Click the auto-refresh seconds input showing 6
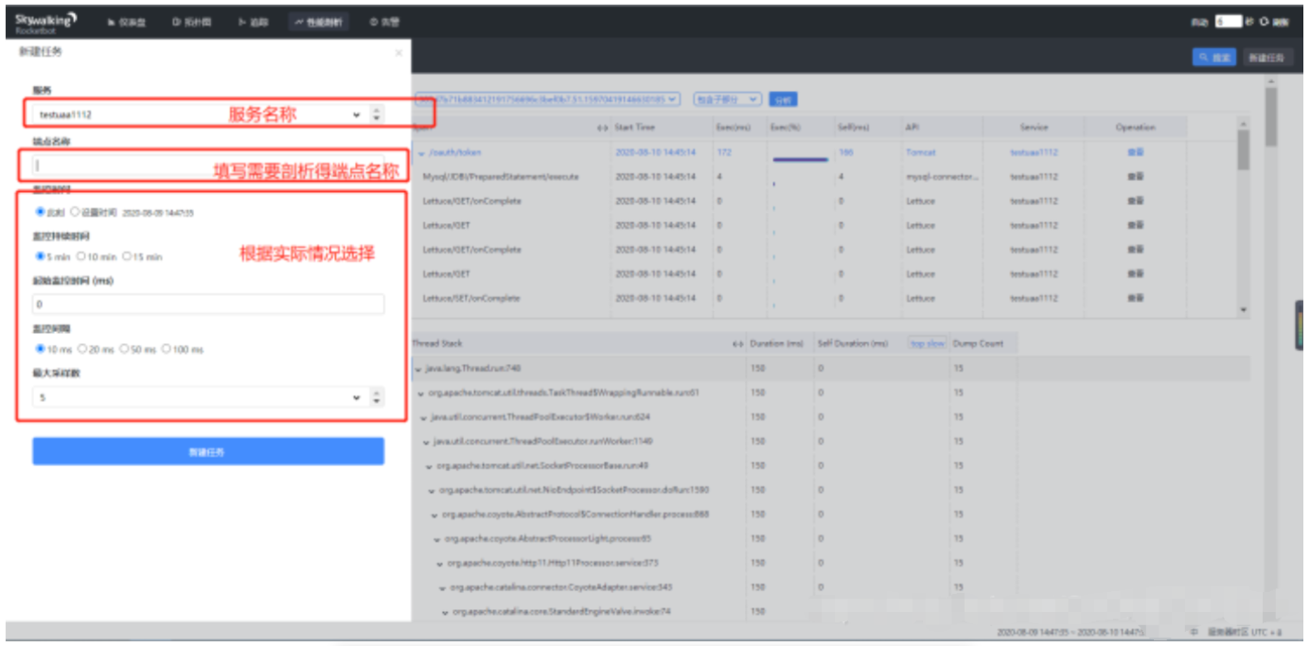The height and width of the screenshot is (646, 1310). pos(1228,22)
